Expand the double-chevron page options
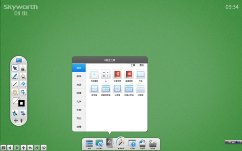The width and height of the screenshot is (242, 151). tap(44, 148)
